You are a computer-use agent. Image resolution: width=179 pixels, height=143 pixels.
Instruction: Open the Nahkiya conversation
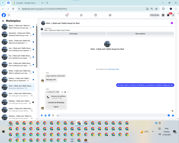click(x=18, y=102)
